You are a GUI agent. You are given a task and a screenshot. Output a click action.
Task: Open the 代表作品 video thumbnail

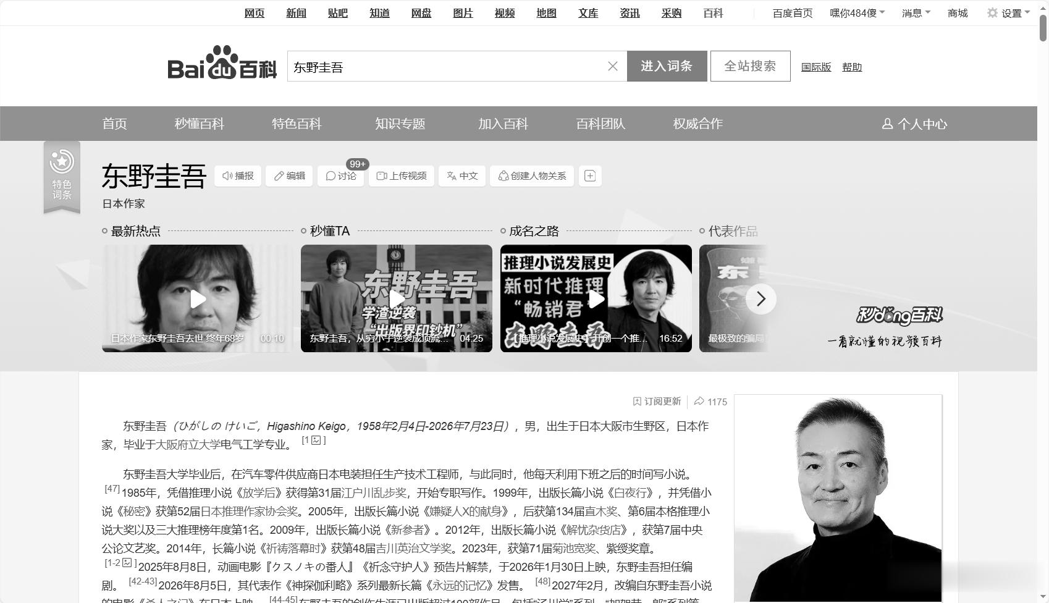click(x=733, y=298)
